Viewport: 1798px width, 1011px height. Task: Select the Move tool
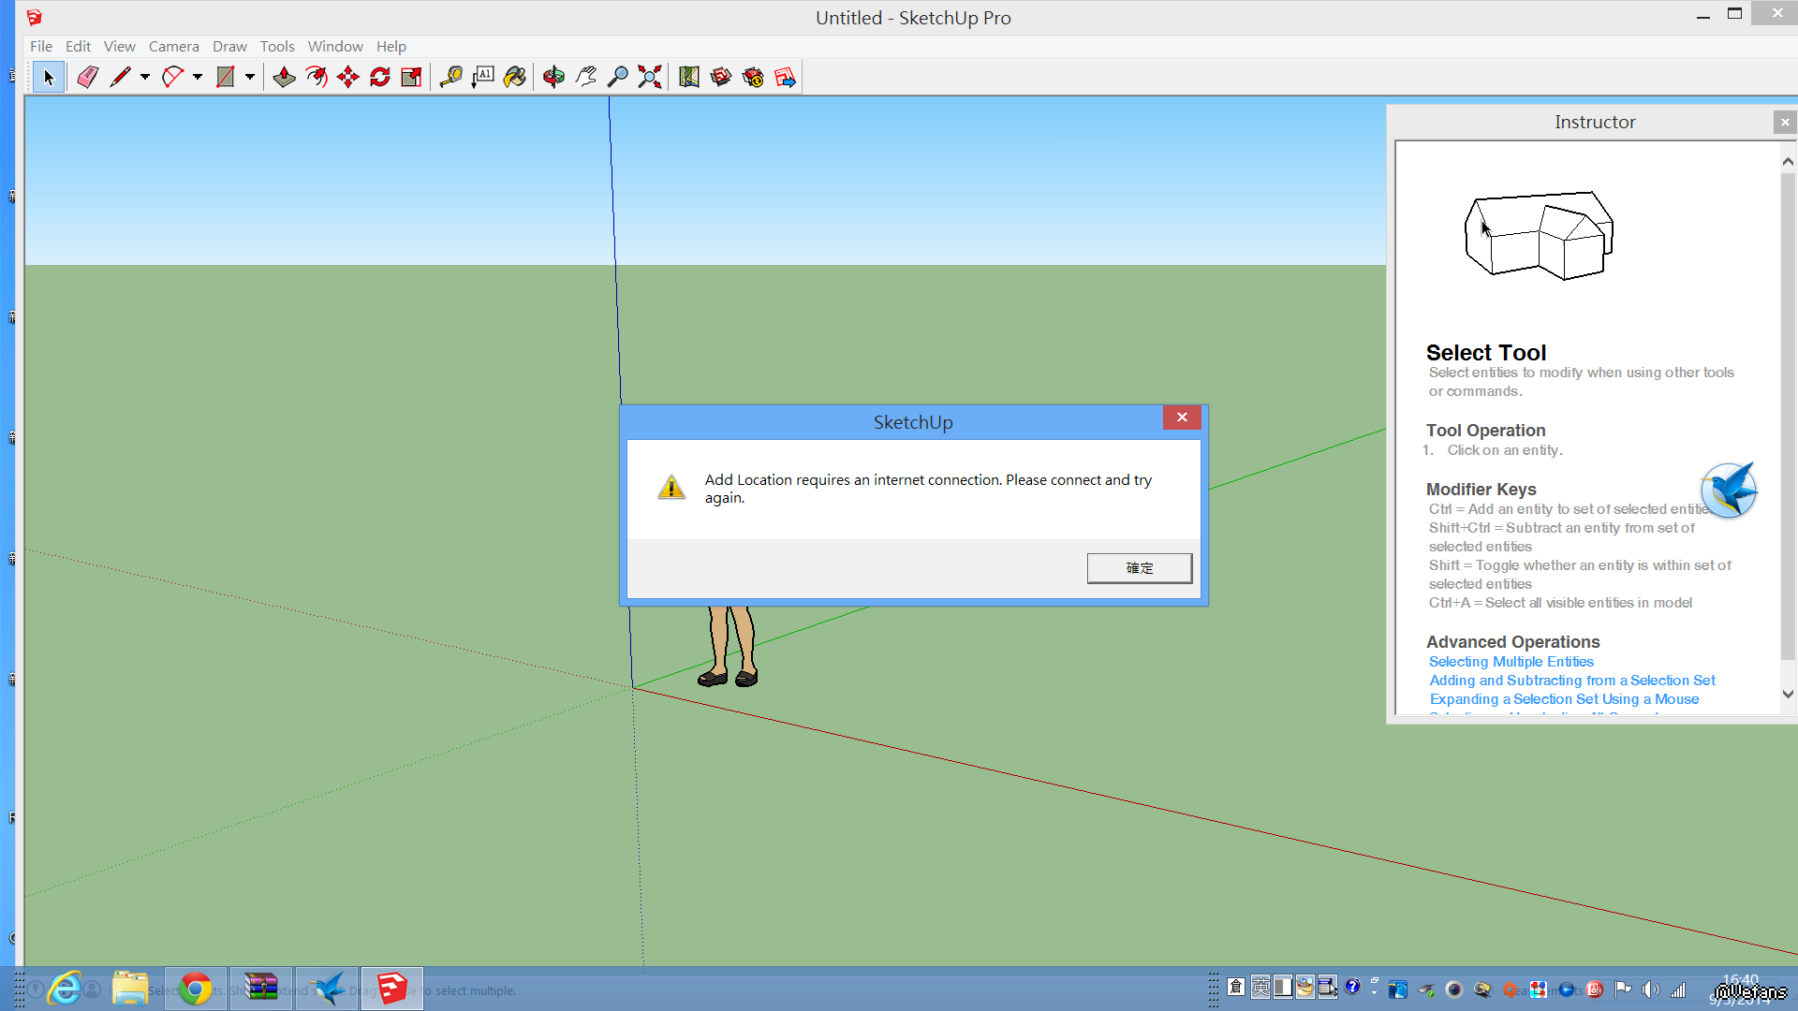(x=348, y=77)
